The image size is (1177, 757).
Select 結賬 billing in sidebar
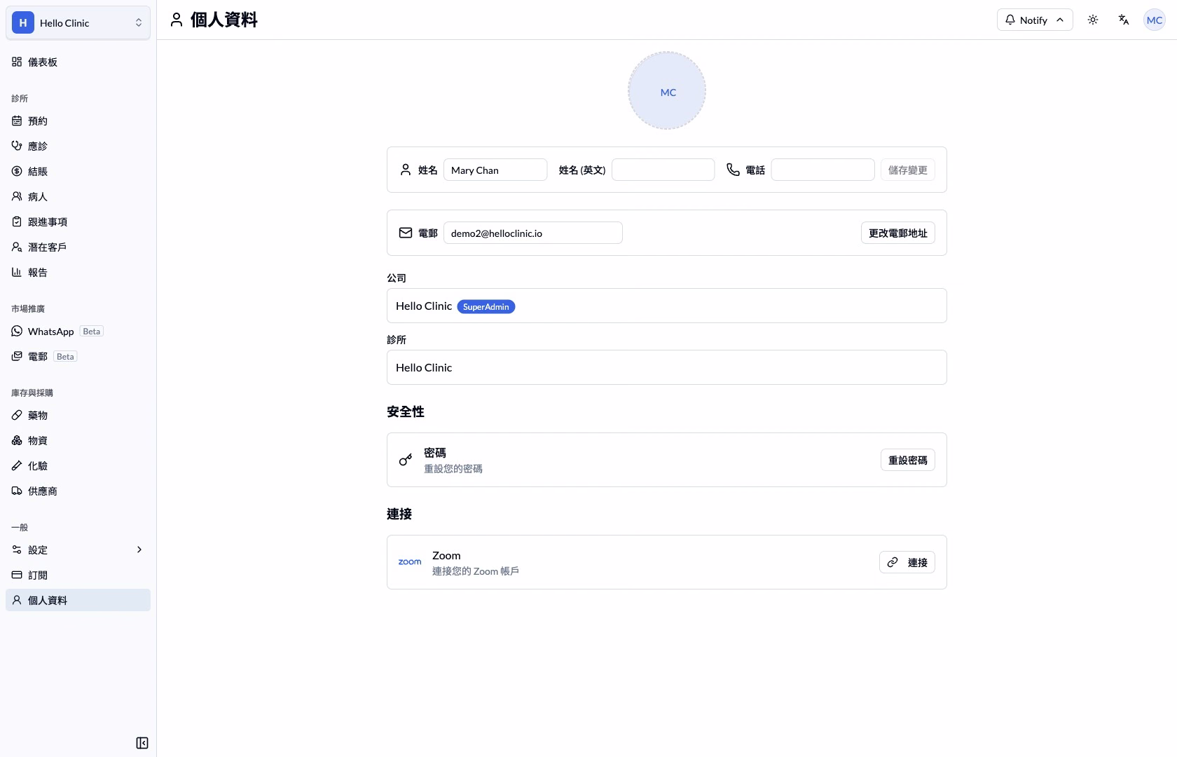click(x=78, y=171)
